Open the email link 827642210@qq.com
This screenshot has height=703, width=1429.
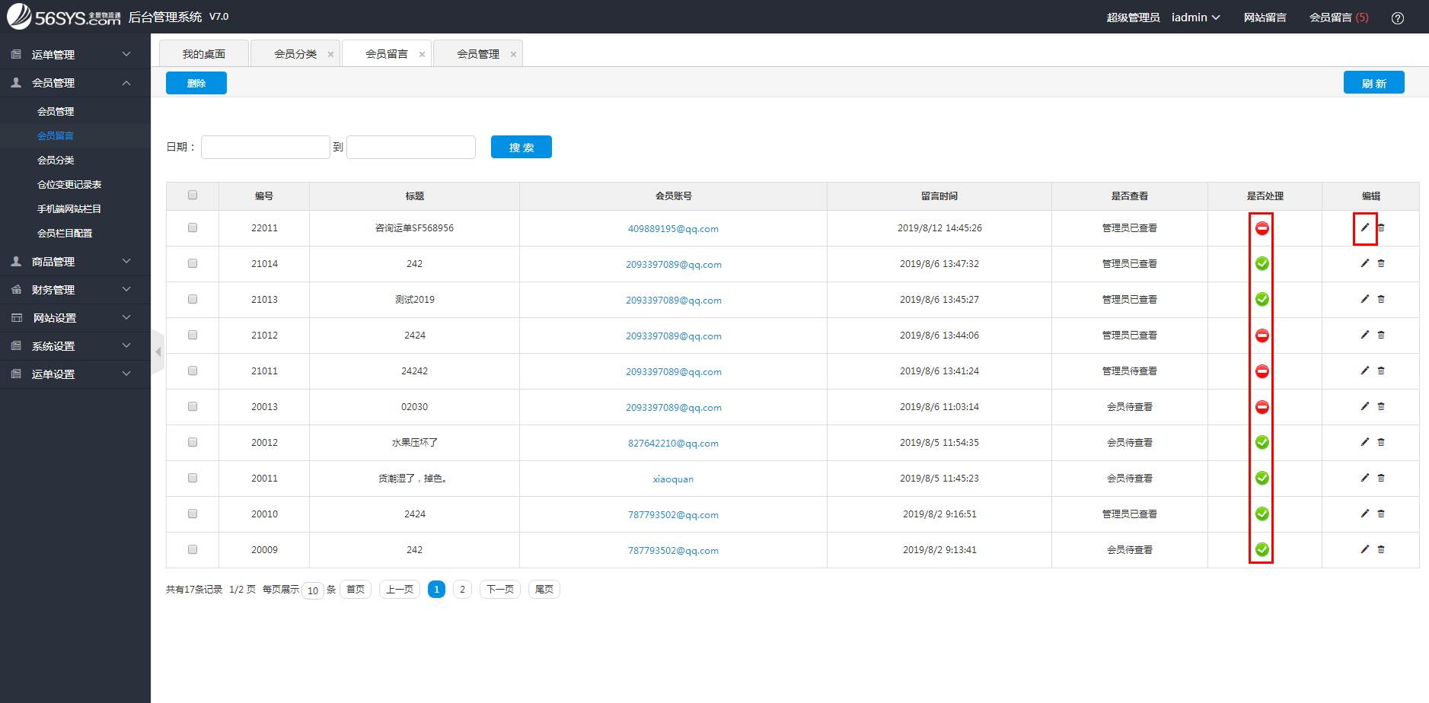672,442
